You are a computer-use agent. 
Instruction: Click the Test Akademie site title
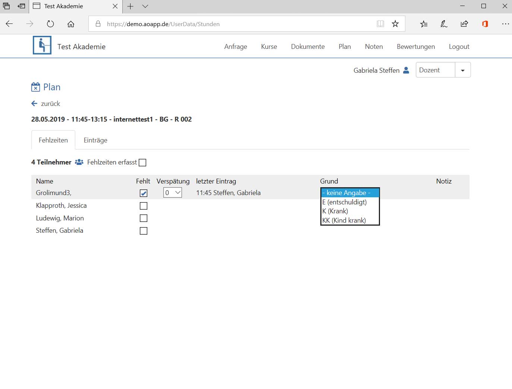click(81, 47)
